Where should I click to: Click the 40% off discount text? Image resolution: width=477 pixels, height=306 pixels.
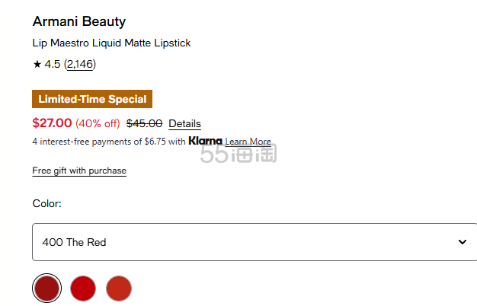98,123
